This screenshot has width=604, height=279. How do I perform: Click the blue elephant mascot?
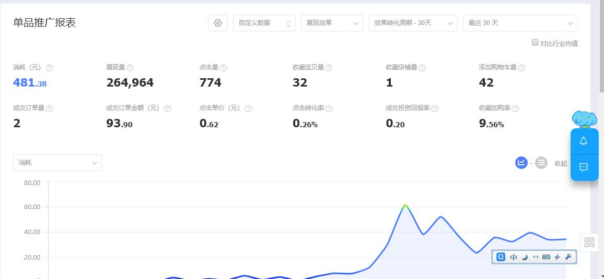584,119
